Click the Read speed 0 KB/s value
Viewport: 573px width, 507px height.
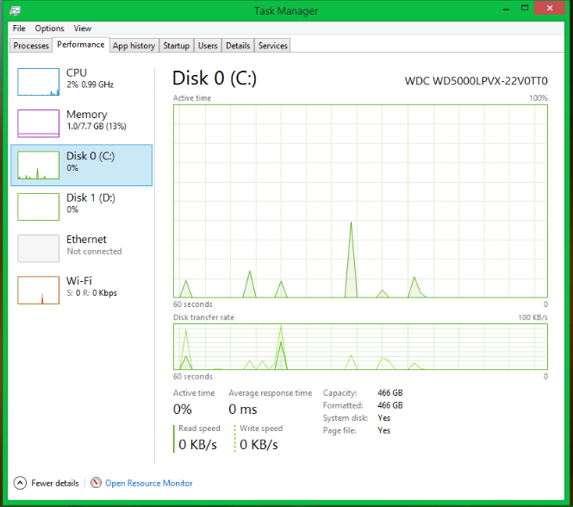pos(197,445)
